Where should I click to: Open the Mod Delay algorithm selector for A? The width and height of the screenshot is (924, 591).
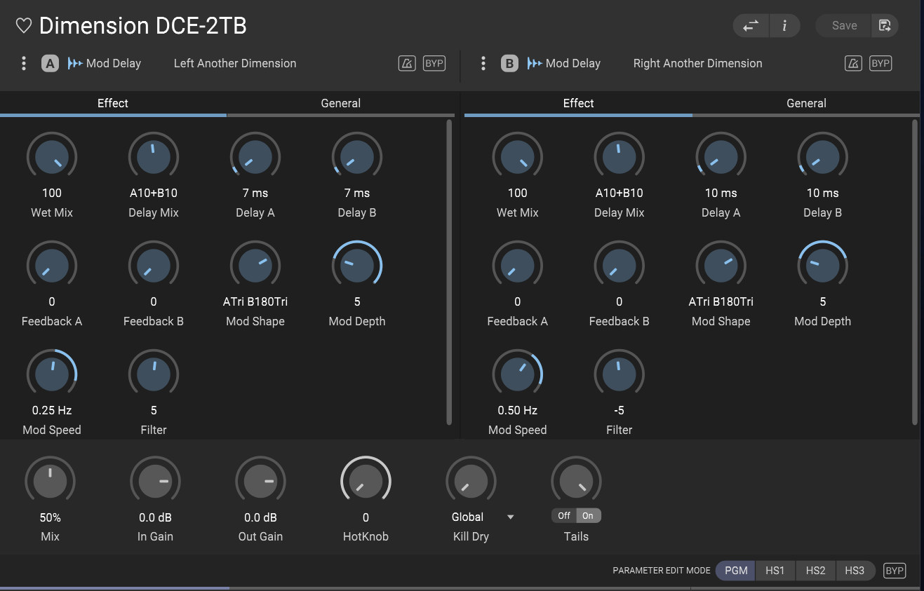[x=105, y=64]
